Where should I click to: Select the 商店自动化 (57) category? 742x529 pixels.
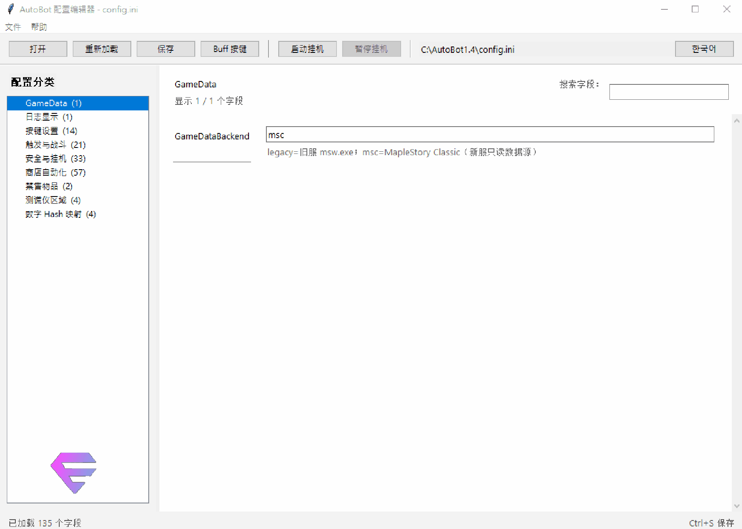click(78, 173)
